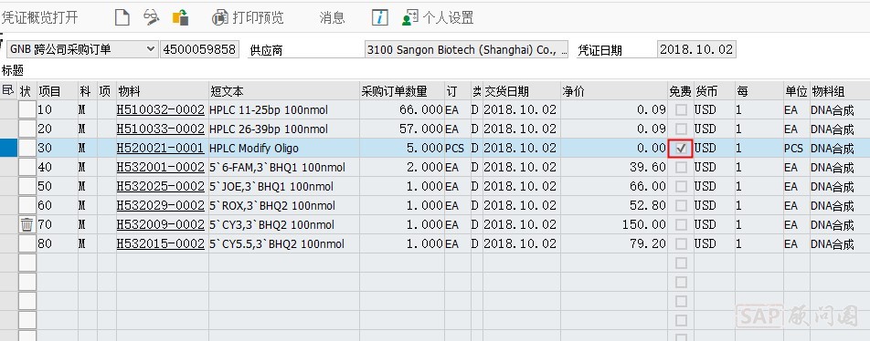The width and height of the screenshot is (870, 341).
Task: Check the 免费 checkbox for item 80
Action: 681,244
